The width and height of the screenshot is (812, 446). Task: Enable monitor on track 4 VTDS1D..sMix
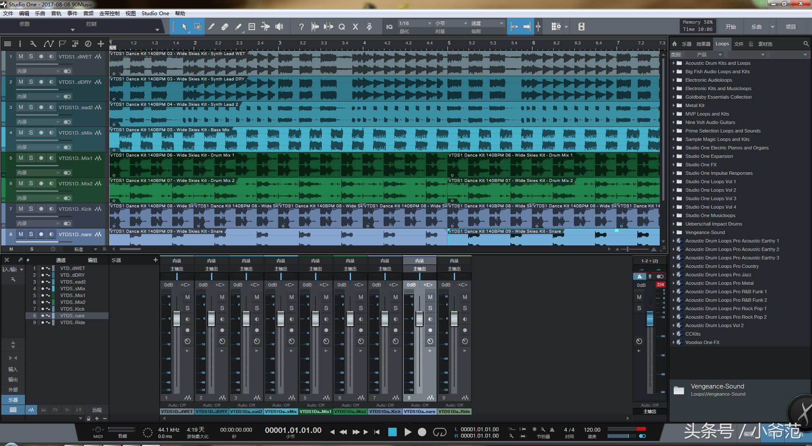click(x=51, y=132)
